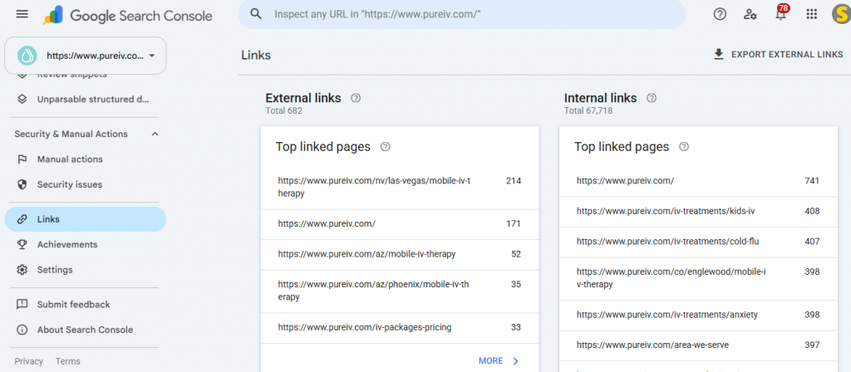Open Settings from the sidebar
Viewport: 851px width, 372px height.
86,270
